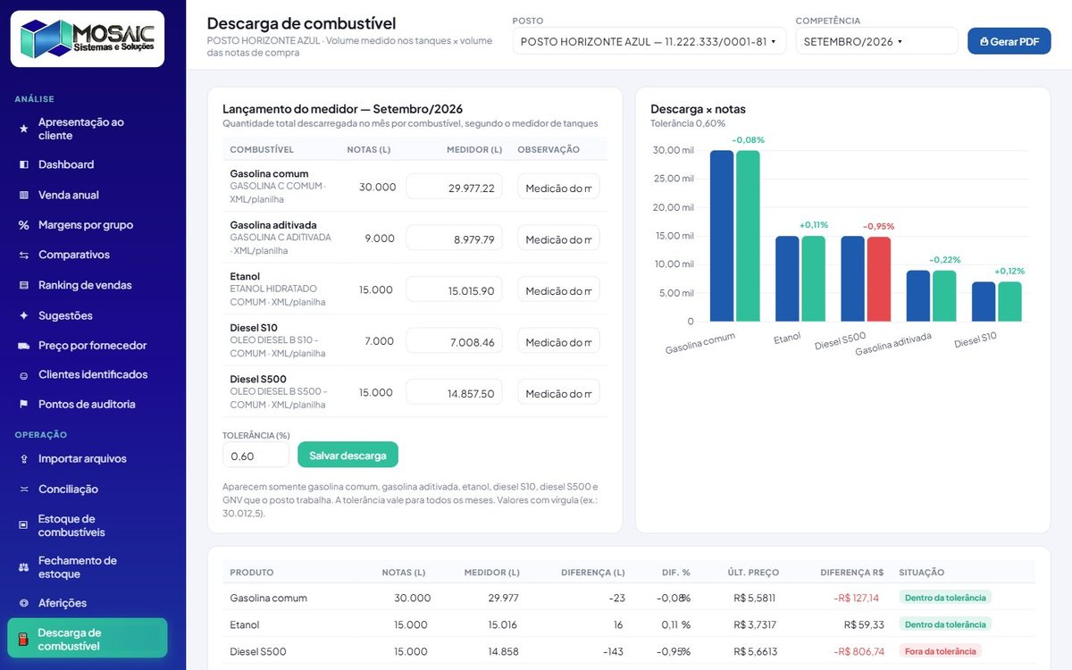Click the blue Etanol chart bar

787,279
